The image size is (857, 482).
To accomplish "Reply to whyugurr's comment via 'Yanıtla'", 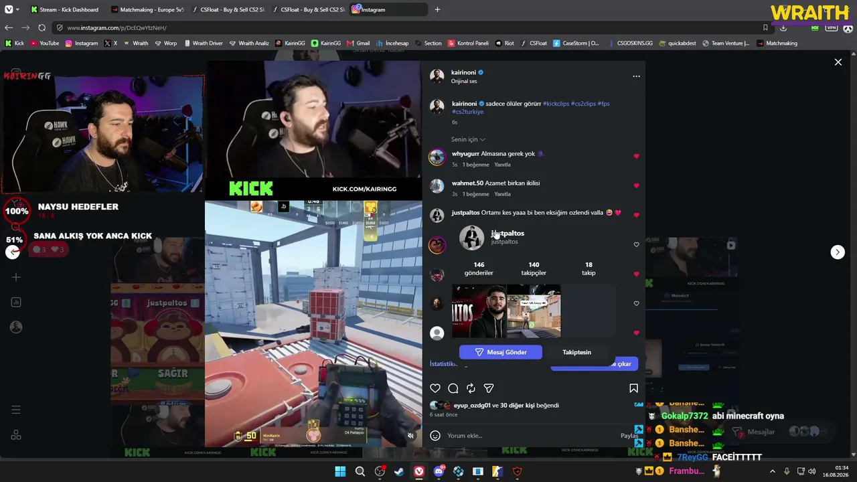I will (x=502, y=165).
